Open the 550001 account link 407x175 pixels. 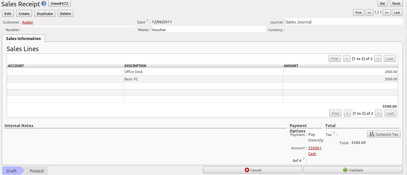[315, 148]
